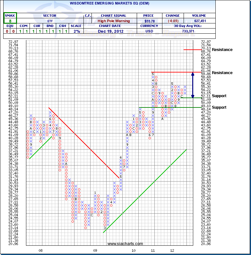Click the blue double-headed arrow between resistance and support
Image resolution: width=251 pixels, height=255 pixels.
click(x=193, y=85)
